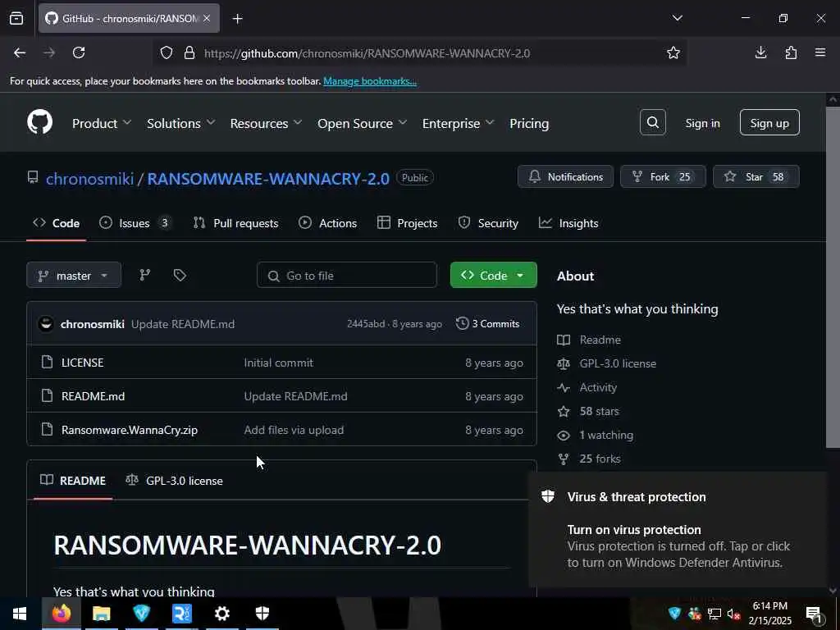Click the tracking protection shield in address bar

[167, 52]
